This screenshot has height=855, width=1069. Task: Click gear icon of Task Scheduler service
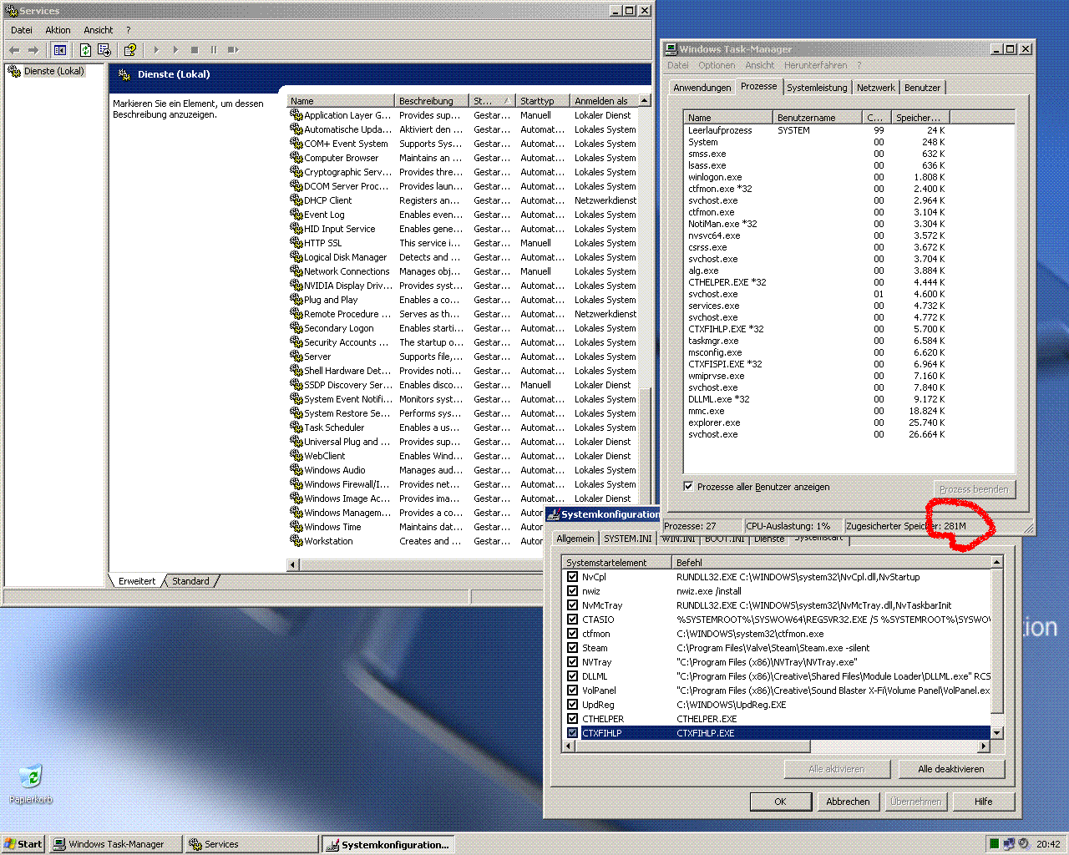[296, 427]
